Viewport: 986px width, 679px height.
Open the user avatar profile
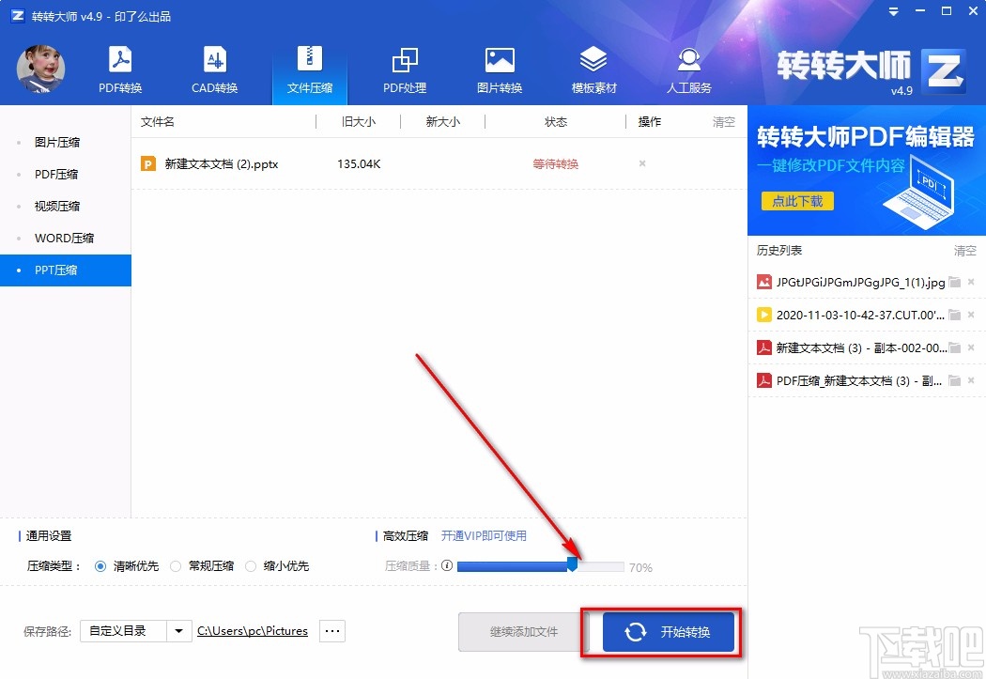pos(40,68)
